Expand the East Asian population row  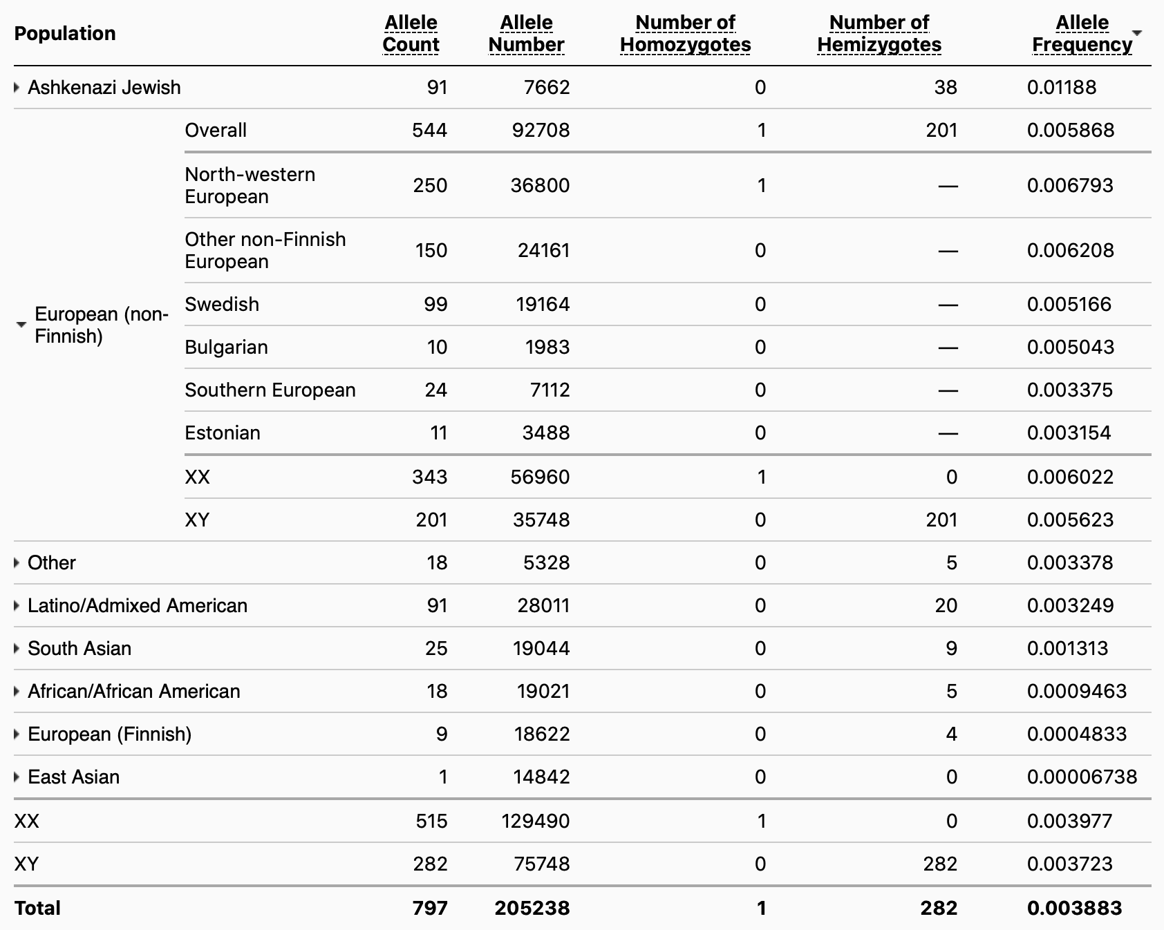17,777
